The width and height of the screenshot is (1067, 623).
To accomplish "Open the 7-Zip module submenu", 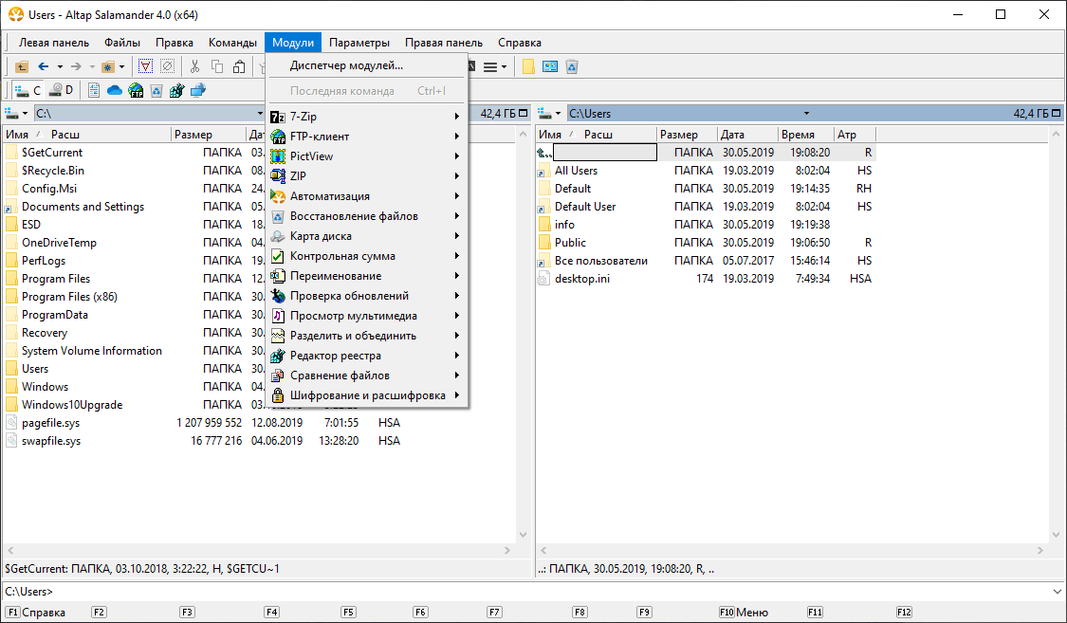I will point(367,117).
